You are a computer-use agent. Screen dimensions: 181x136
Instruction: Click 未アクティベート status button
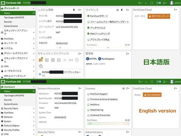[159, 16]
